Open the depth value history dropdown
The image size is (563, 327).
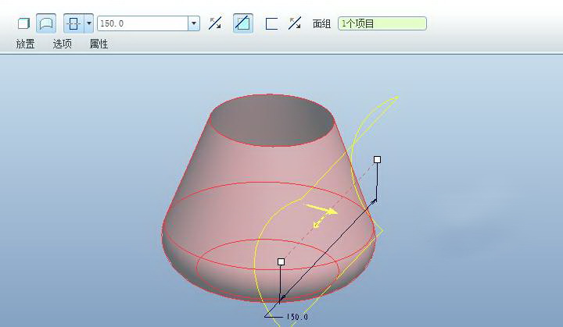[194, 23]
